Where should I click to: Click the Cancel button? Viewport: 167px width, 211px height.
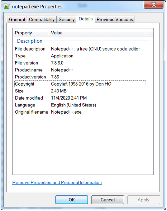tap(107, 200)
